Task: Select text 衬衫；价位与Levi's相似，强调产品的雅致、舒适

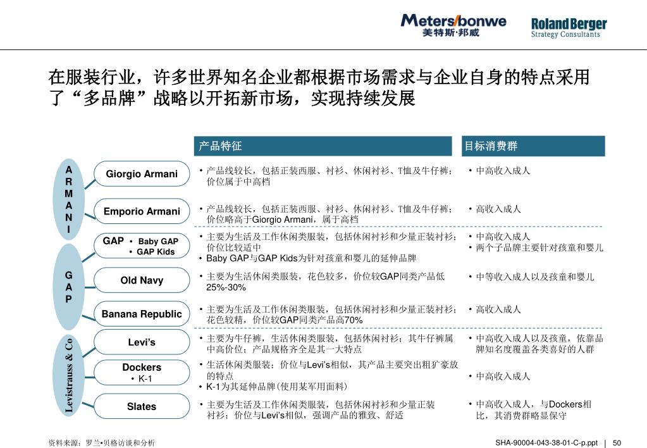Action: pyautogui.click(x=304, y=415)
